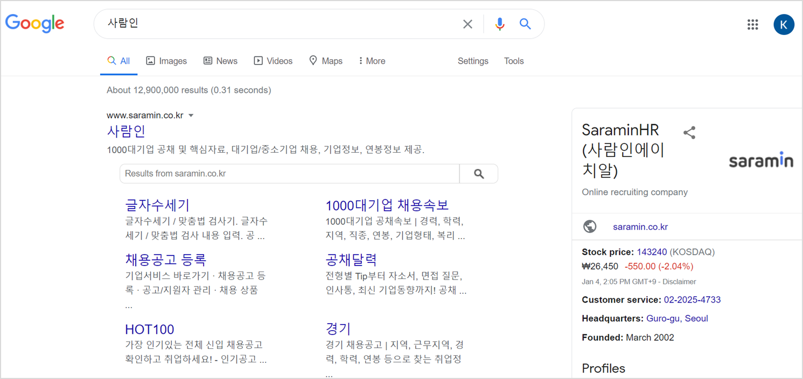Open the 공채달력 sitelink
Viewport: 803px width, 379px height.
click(351, 260)
